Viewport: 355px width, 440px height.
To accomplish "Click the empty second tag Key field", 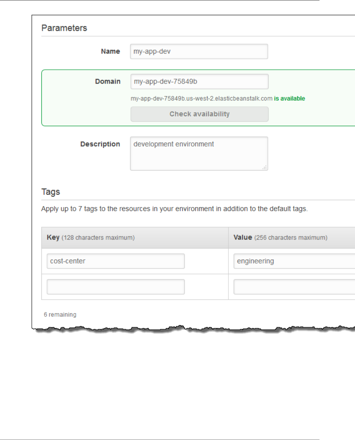I will pos(116,287).
